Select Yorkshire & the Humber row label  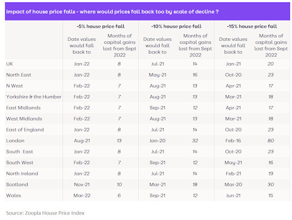pyautogui.click(x=34, y=97)
